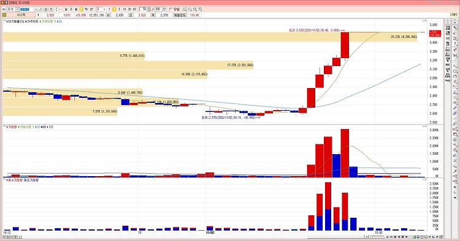460x241 pixels.
Task: Click the 고 high price label button
Action: [130, 15]
